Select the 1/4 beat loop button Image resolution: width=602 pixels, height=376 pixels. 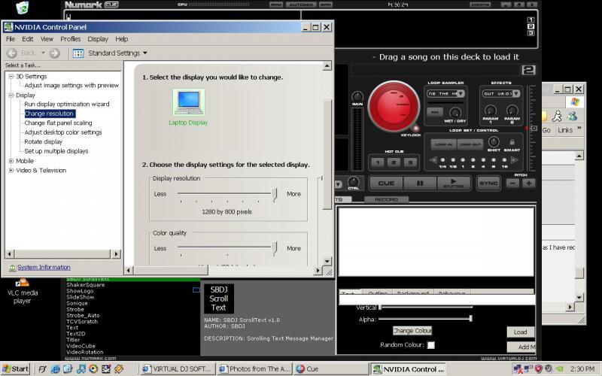442,160
